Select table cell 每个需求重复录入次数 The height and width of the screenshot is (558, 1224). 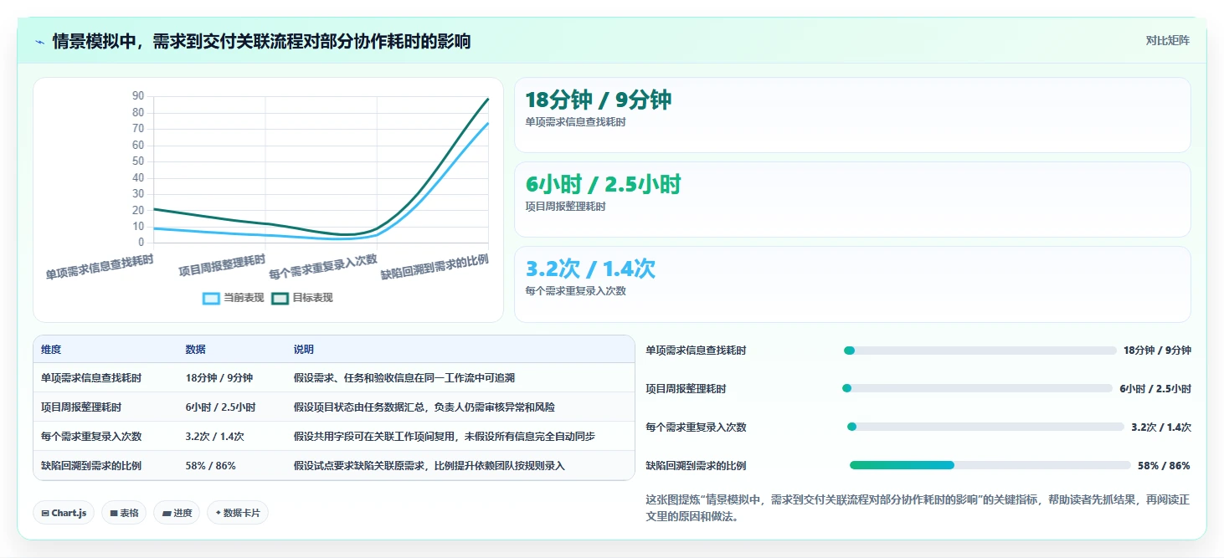91,437
